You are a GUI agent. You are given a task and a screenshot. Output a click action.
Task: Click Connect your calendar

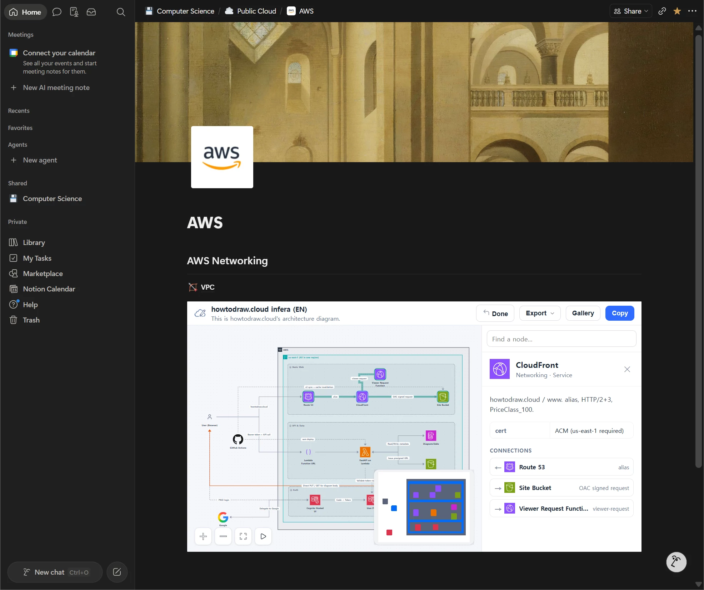pos(59,53)
